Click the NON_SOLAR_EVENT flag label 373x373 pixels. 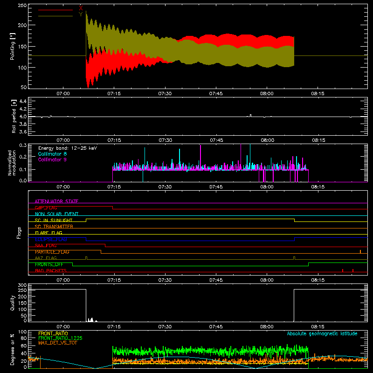(x=56, y=214)
